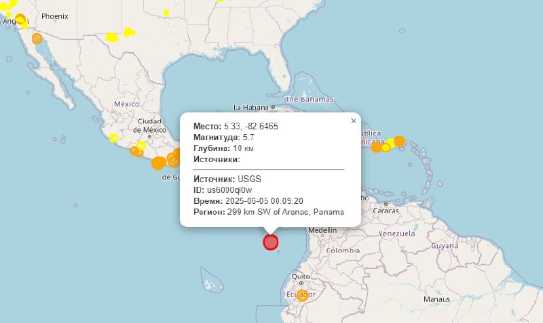Image resolution: width=543 pixels, height=323 pixels.
Task: Select the Caracas city label
Action: click(x=386, y=211)
